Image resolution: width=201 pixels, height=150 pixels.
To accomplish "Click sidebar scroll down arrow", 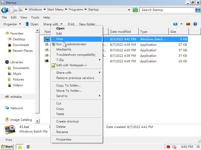I will point(37,121).
